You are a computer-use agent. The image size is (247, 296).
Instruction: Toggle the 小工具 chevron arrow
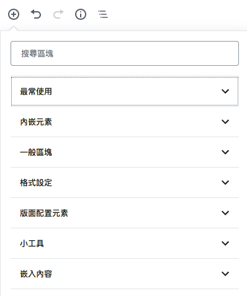coord(225,243)
